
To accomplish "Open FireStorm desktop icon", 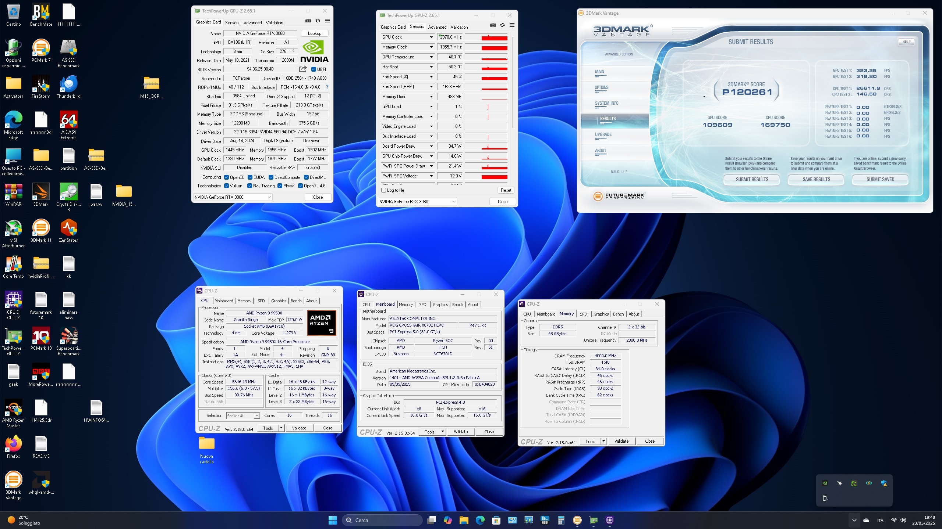I will (x=41, y=87).
